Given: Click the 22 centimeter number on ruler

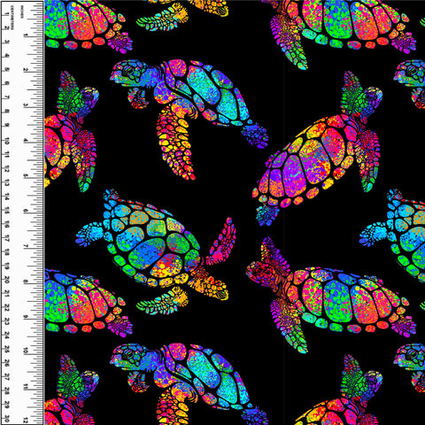Looking at the screenshot, I should pos(6,307).
